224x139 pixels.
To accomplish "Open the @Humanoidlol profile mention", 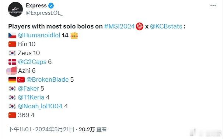I will click(x=39, y=35).
